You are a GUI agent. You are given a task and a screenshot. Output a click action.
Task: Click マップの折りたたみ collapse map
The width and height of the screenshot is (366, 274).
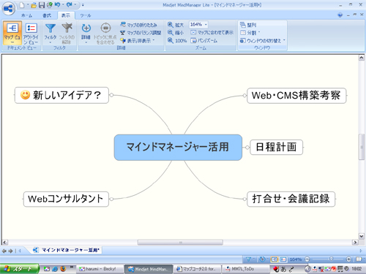click(x=139, y=25)
